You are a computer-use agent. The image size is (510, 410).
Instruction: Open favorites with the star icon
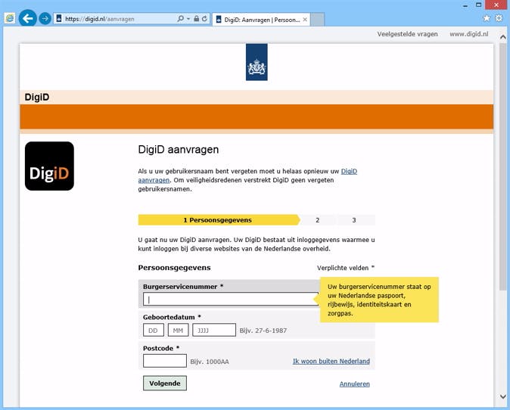[x=487, y=18]
